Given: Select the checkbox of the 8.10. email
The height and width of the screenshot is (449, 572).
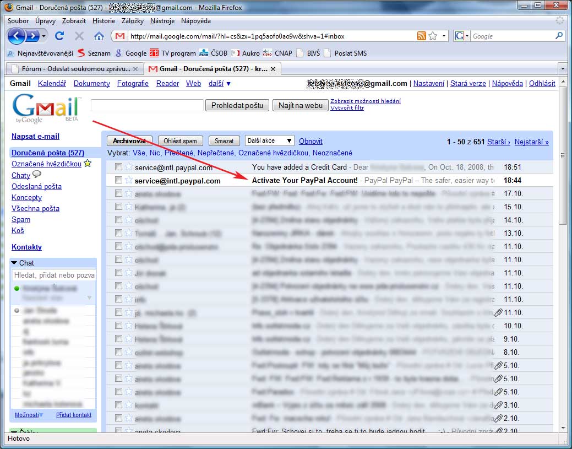Looking at the screenshot, I should pyautogui.click(x=118, y=351).
